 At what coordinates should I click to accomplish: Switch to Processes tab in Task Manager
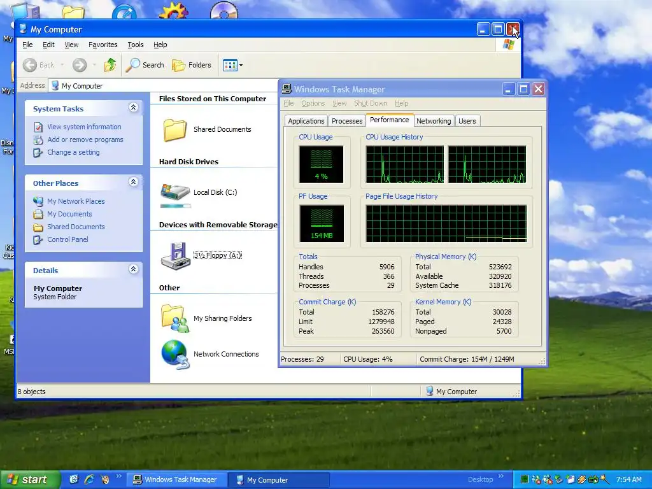[x=347, y=121]
